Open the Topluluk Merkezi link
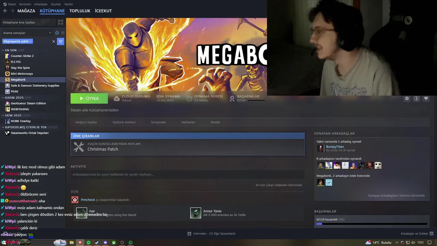Screen dimensions: 437x246 [x=124, y=122]
